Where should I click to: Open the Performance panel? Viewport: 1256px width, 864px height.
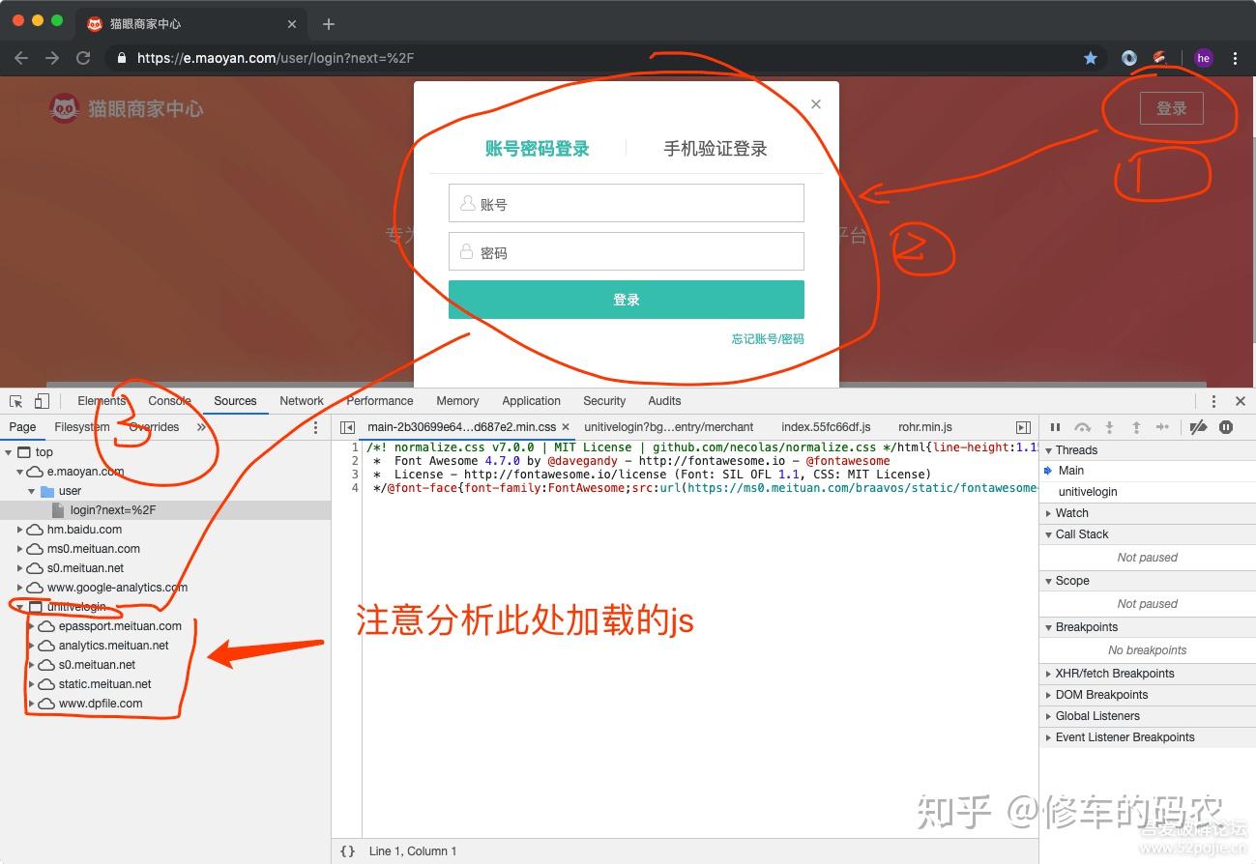380,401
